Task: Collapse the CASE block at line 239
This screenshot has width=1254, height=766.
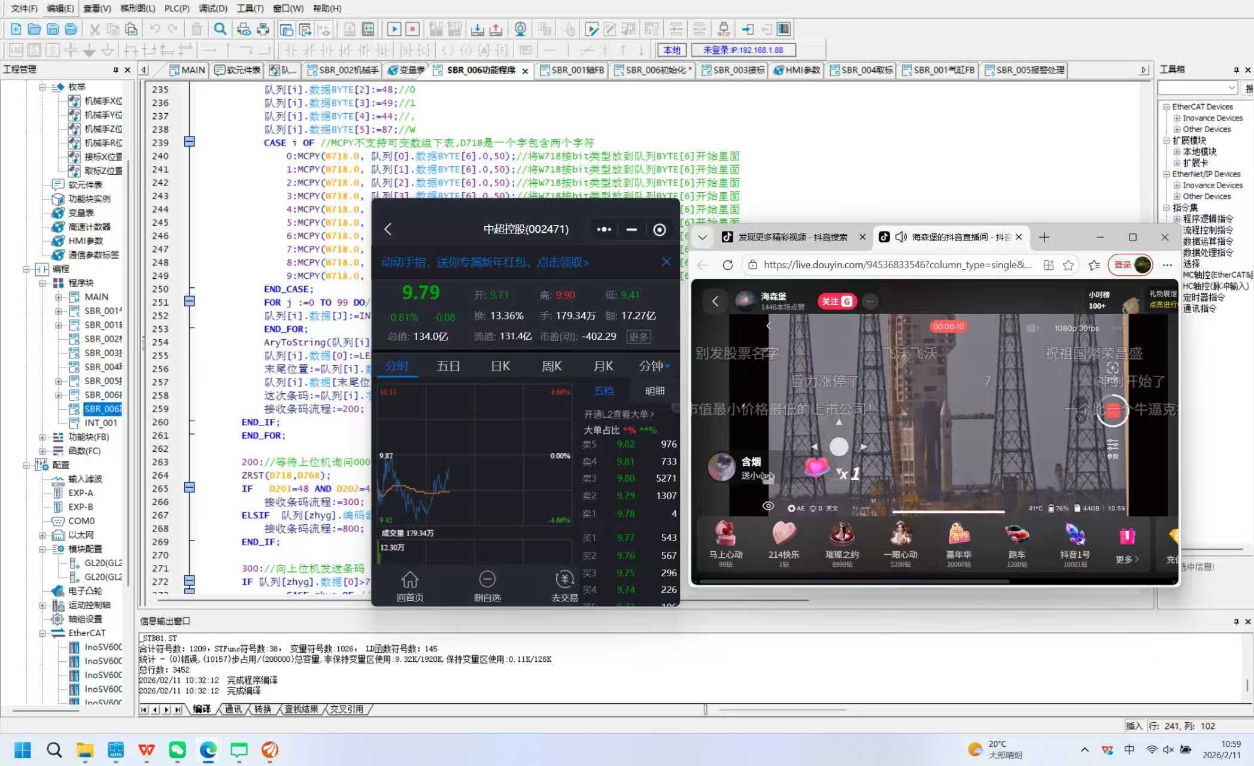Action: point(189,142)
